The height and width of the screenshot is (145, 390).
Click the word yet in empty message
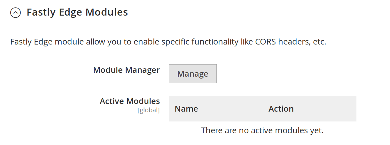(x=317, y=130)
